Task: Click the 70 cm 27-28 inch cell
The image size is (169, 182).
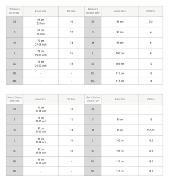Action: [41, 43]
